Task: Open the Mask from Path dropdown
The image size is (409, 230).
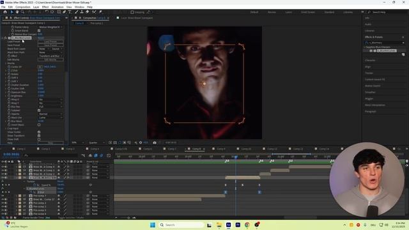Action: (50, 52)
